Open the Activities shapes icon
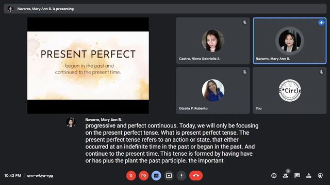 click(309, 176)
